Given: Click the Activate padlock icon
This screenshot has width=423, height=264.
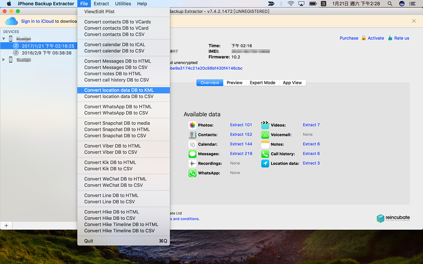Looking at the screenshot, I should (363, 38).
